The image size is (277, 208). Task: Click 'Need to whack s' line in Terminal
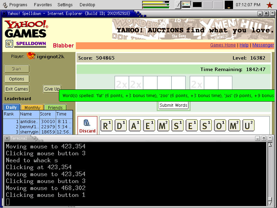point(32,160)
